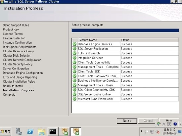Click the 'License Terms' step in sidebar

tap(13, 34)
